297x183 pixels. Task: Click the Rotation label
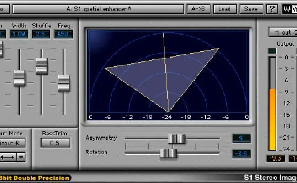[96, 152]
